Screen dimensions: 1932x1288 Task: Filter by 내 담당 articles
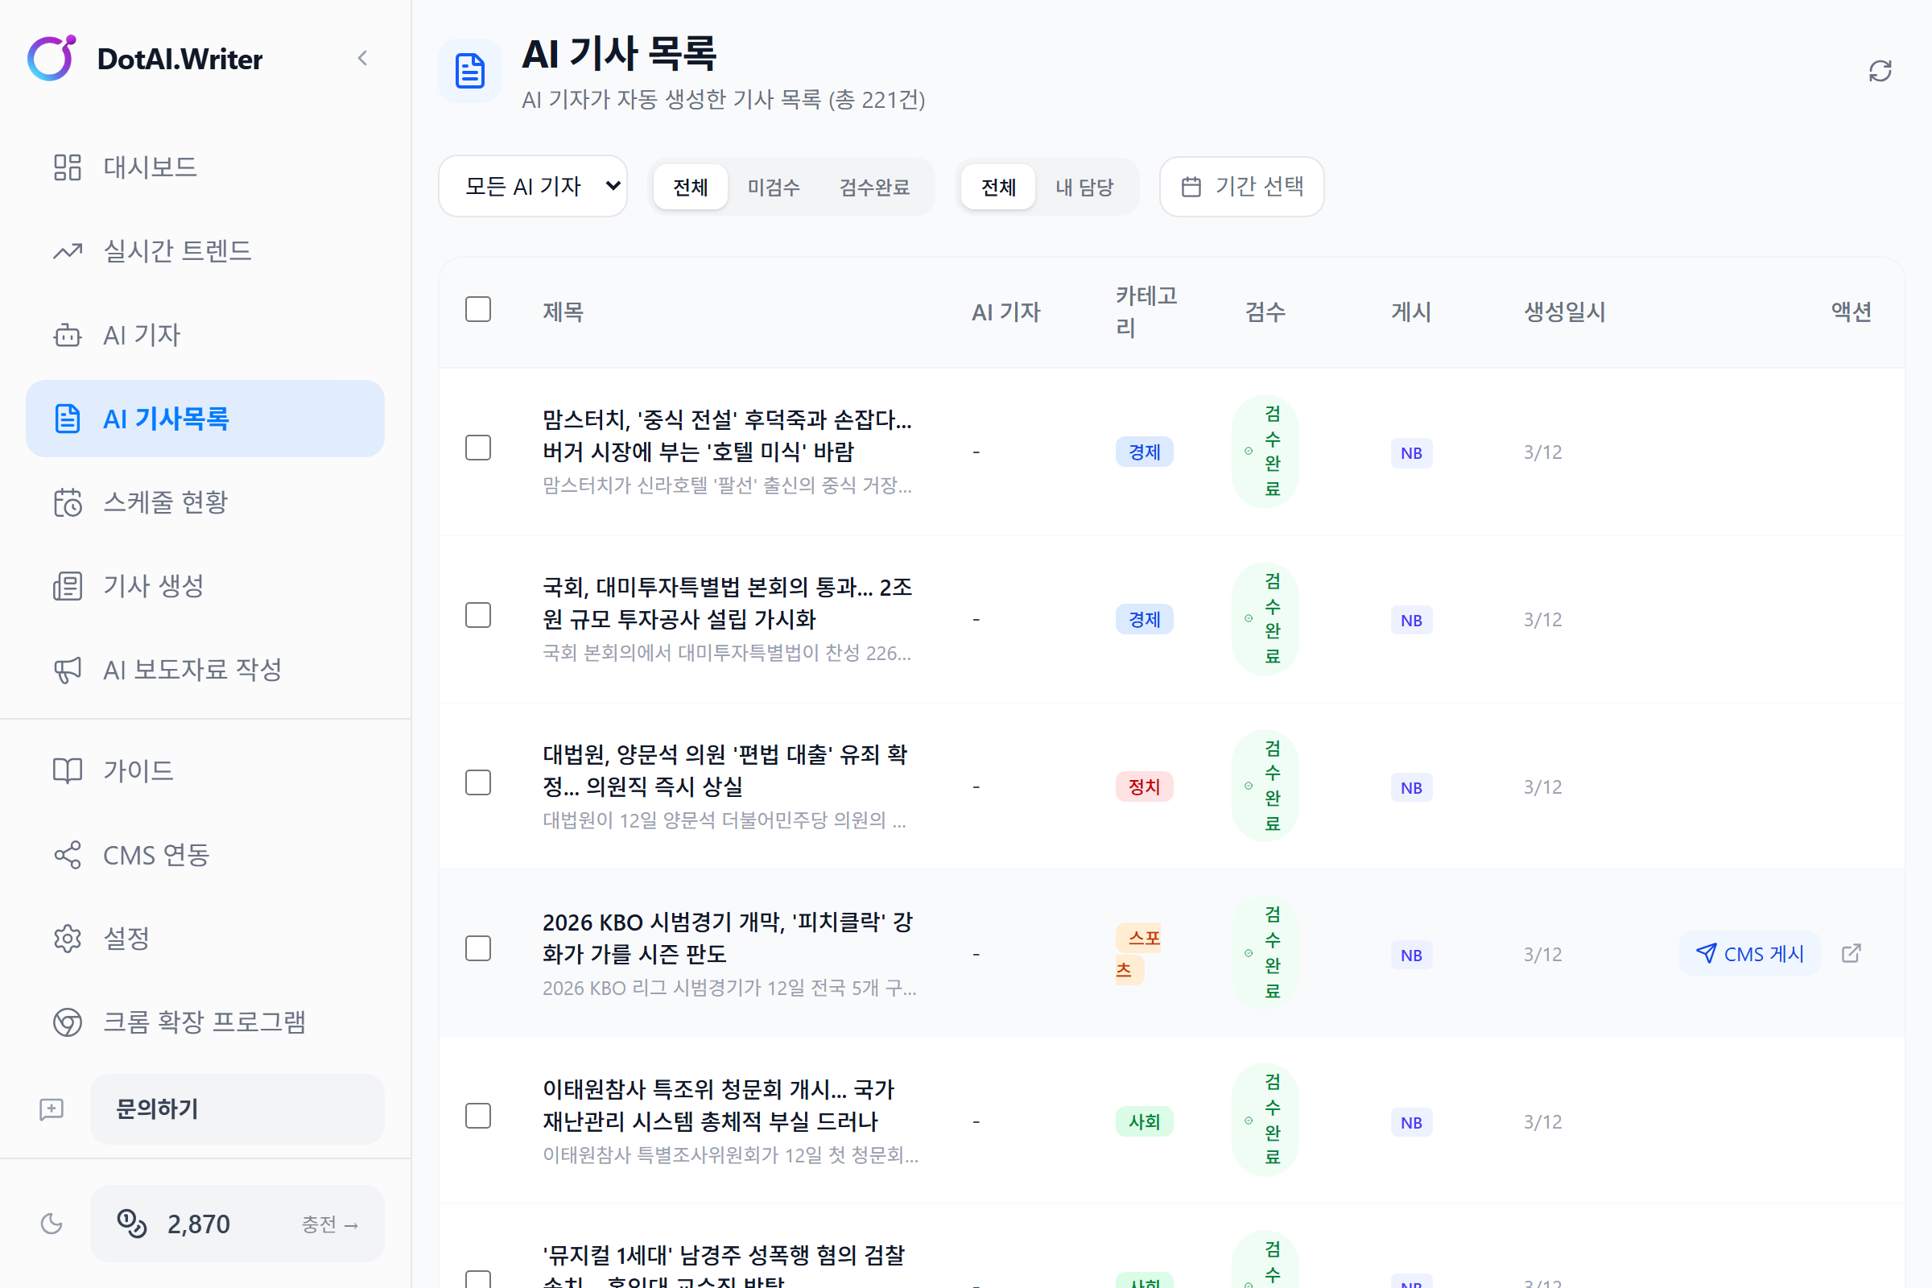pyautogui.click(x=1084, y=188)
